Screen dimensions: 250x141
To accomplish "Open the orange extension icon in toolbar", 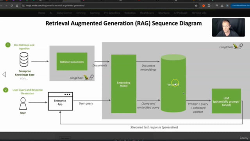I will point(204,5).
